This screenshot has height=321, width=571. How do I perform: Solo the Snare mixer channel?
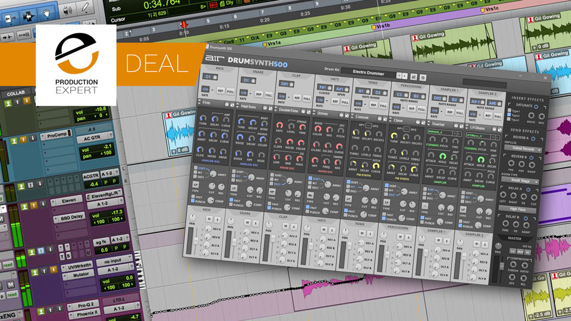point(256,224)
